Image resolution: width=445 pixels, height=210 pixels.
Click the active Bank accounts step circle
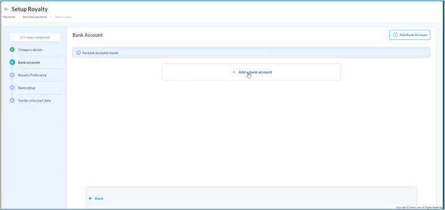pos(12,62)
